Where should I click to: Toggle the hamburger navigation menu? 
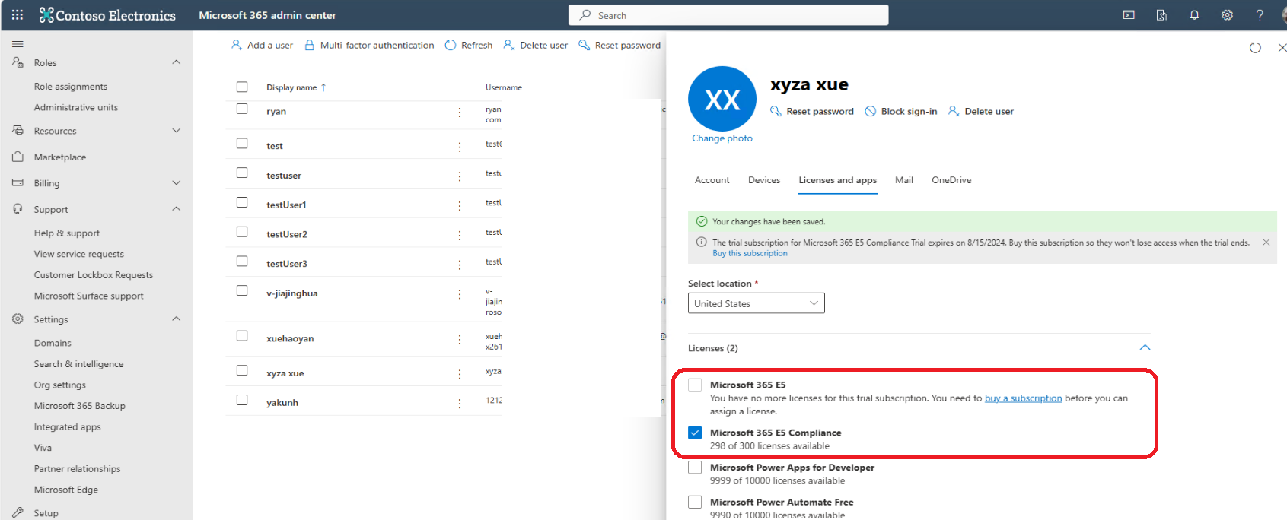(18, 44)
